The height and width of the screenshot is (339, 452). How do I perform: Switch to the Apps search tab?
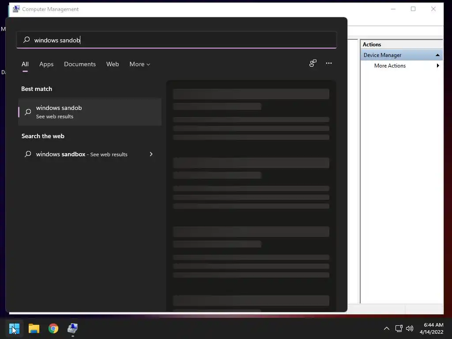pyautogui.click(x=46, y=64)
